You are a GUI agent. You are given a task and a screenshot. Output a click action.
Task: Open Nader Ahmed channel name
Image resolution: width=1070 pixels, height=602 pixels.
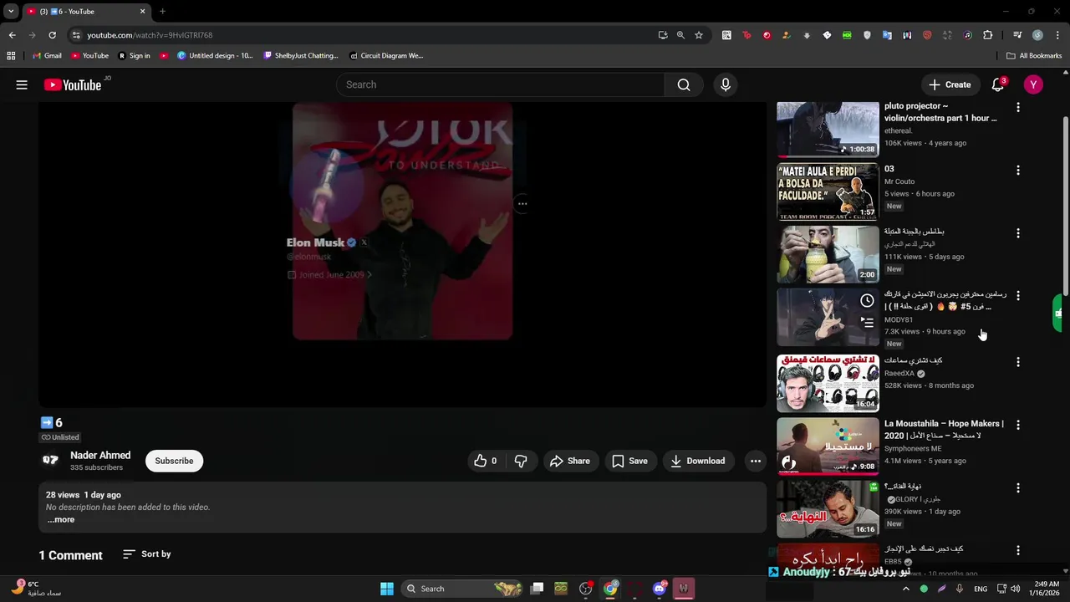point(100,456)
